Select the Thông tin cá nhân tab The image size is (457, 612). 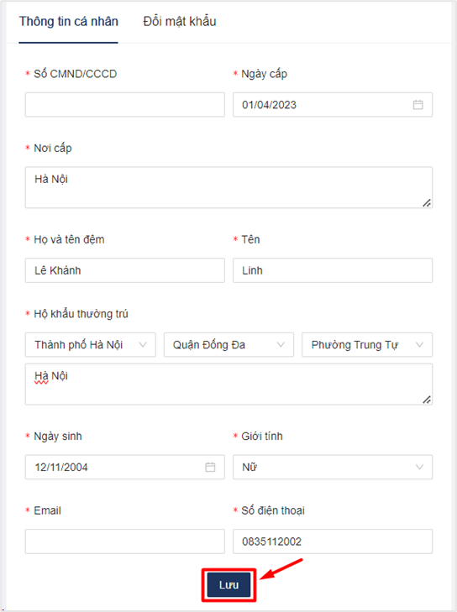click(x=69, y=22)
